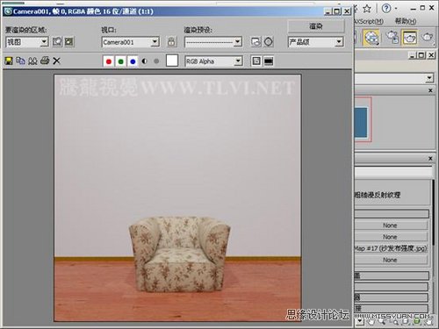
Task: Click the main toolbar Render Setup teapot icon
Action: [x=392, y=38]
